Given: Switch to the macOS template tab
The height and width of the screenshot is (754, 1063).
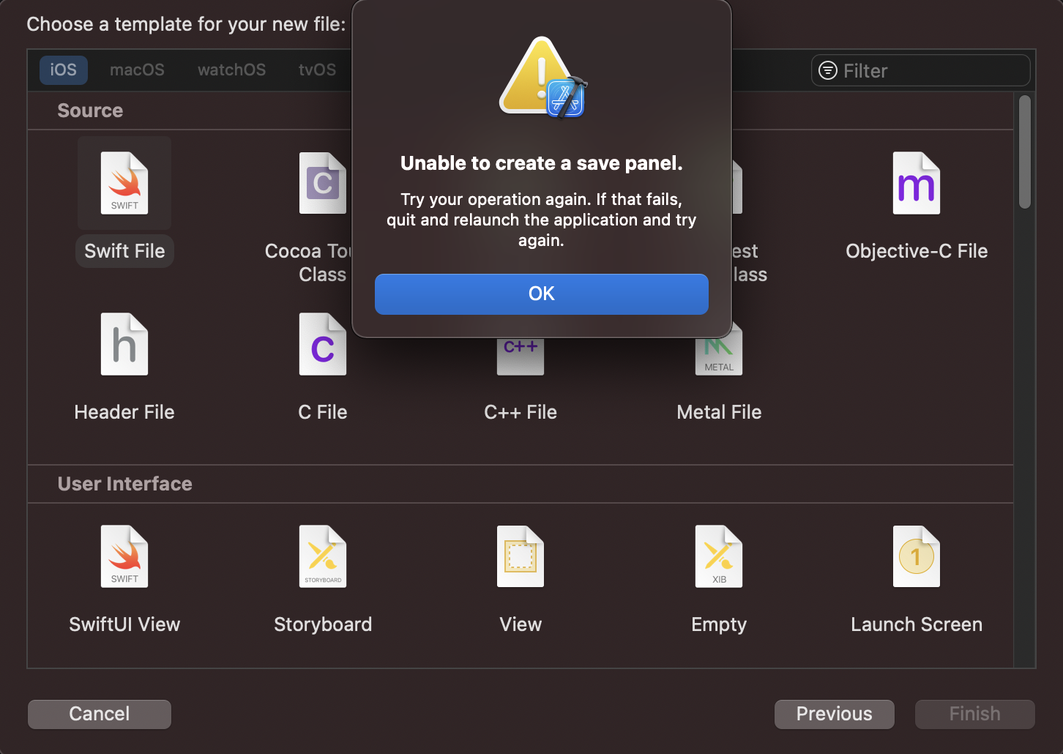Looking at the screenshot, I should pos(137,70).
